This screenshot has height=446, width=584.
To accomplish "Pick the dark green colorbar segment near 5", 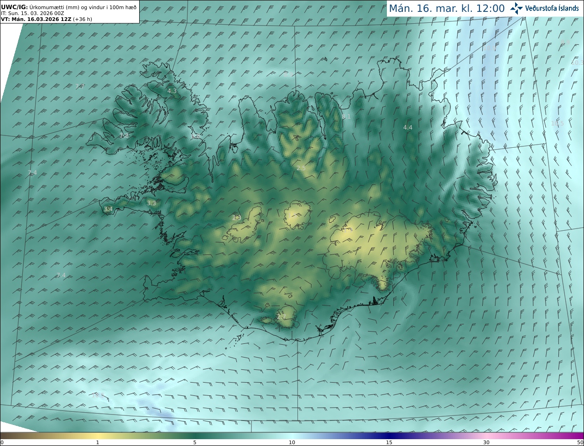I will point(195,436).
